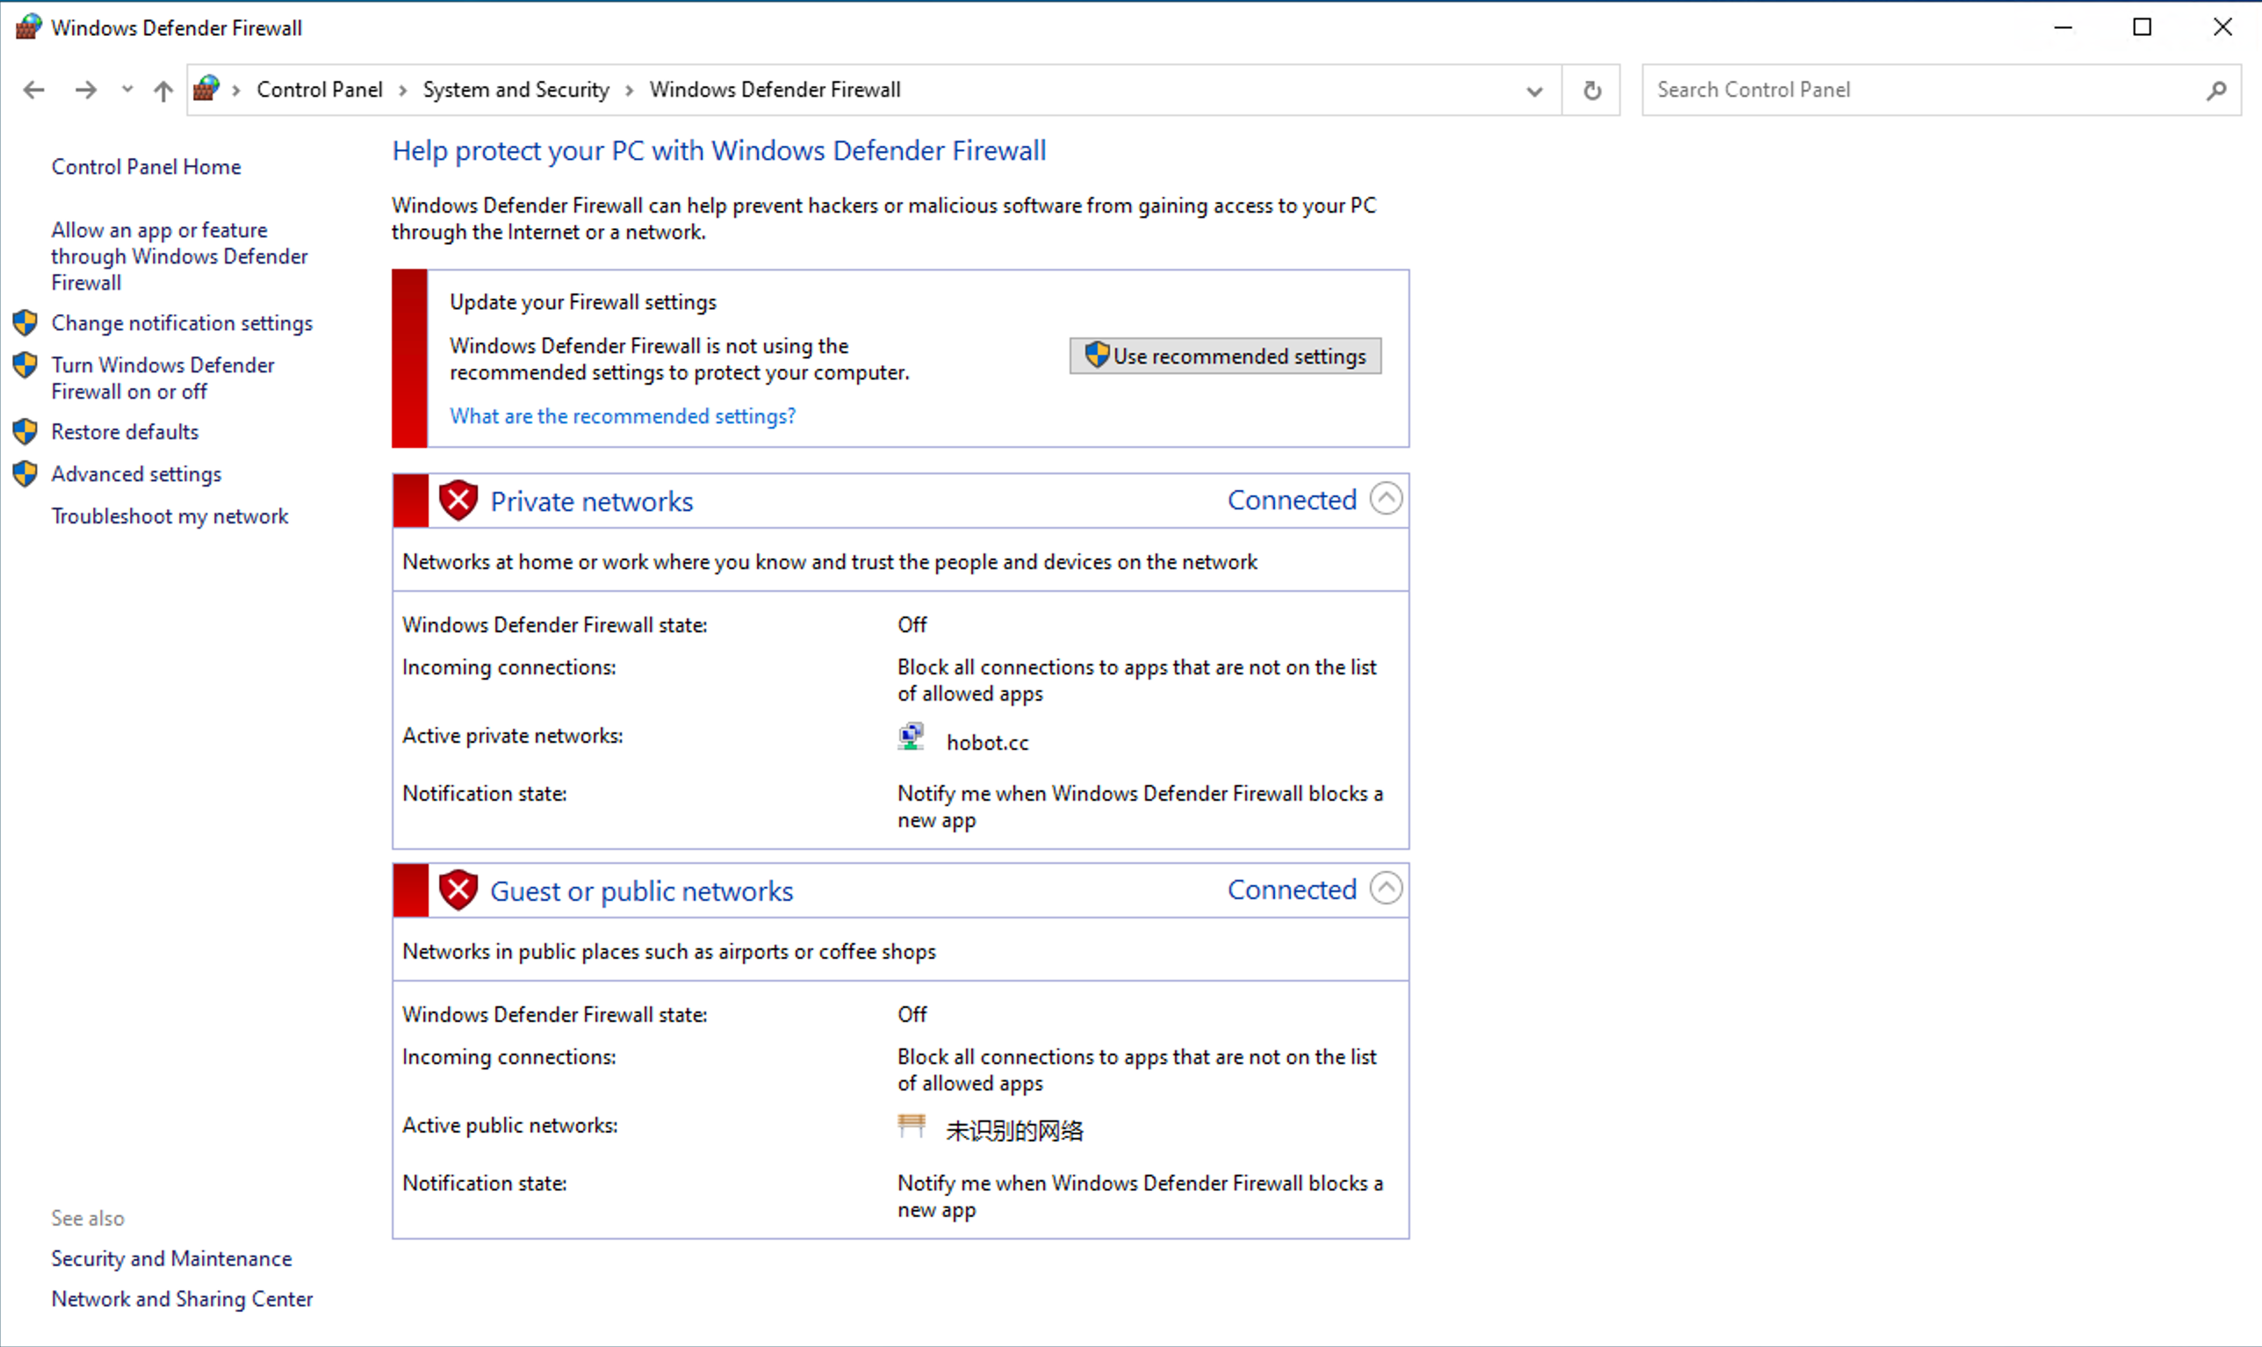Image resolution: width=2262 pixels, height=1347 pixels.
Task: Click Connected status on Guest or public networks
Action: [1292, 890]
